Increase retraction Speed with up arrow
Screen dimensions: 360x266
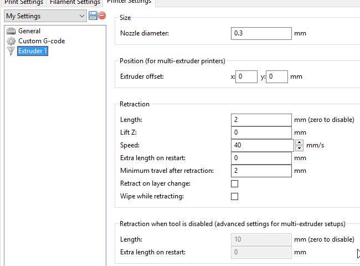point(299,142)
